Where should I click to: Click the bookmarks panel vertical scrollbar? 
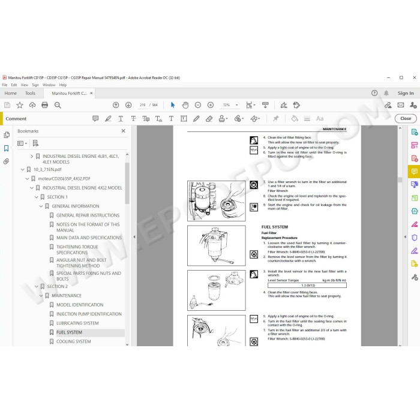pyautogui.click(x=127, y=183)
